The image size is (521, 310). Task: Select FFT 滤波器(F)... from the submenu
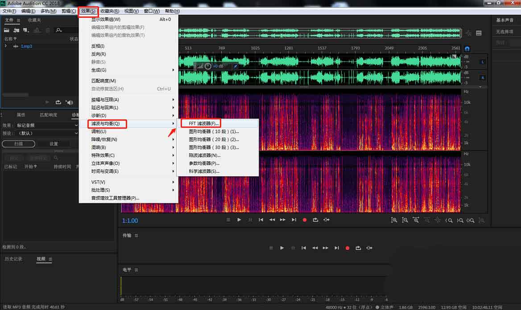204,123
